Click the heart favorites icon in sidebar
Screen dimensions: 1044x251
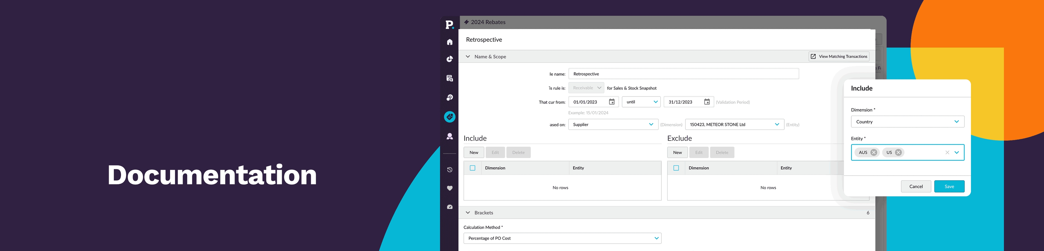tap(449, 188)
